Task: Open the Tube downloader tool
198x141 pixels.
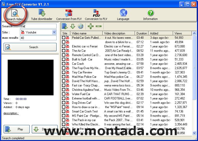Action: [42, 15]
